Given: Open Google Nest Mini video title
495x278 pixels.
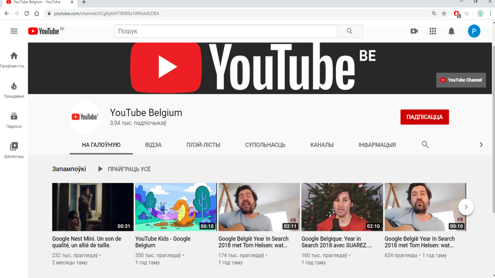Looking at the screenshot, I should [87, 242].
